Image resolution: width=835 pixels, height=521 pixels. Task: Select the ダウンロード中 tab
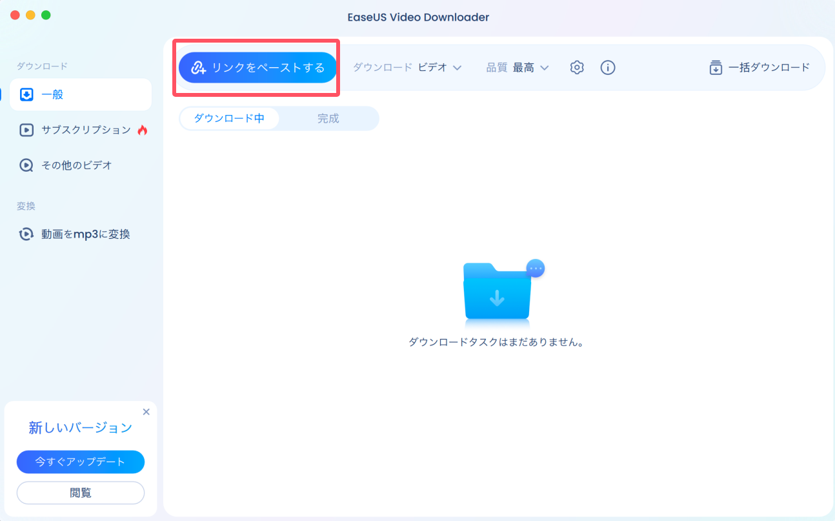click(x=229, y=118)
